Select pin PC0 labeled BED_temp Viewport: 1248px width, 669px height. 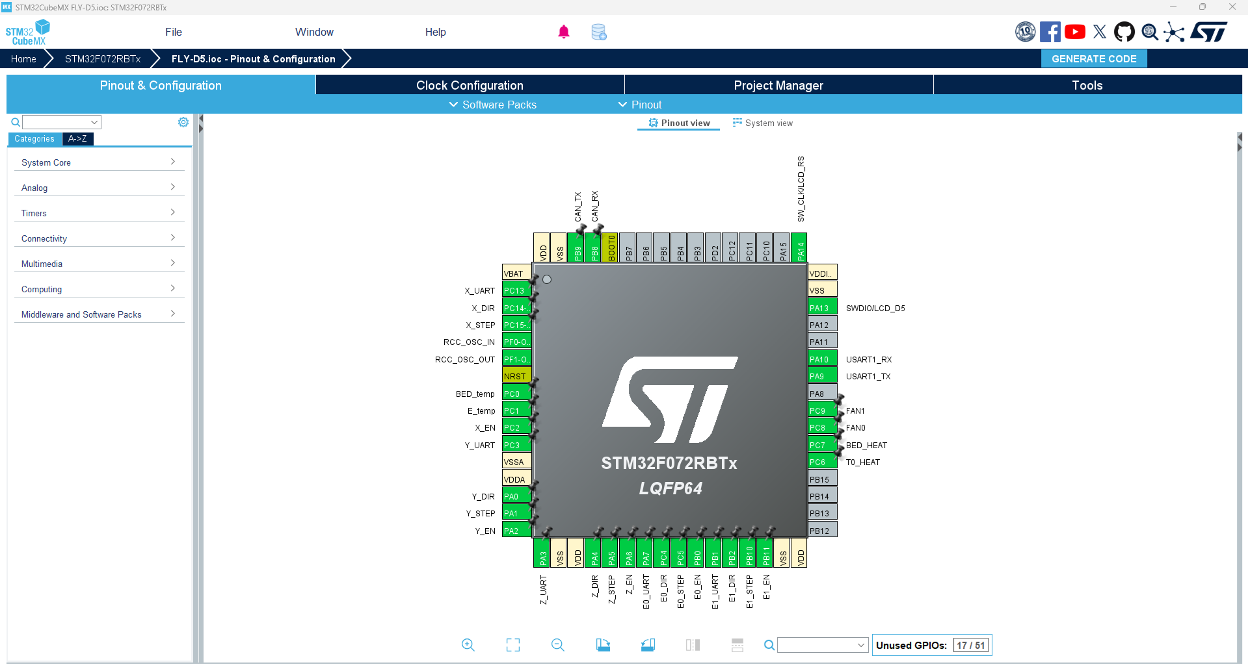tap(517, 394)
